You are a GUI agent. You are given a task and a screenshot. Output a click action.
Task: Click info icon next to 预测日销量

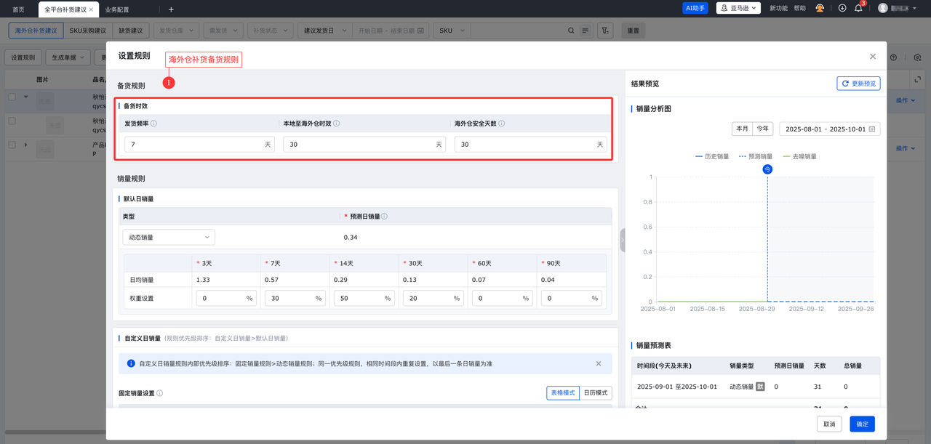385,217
